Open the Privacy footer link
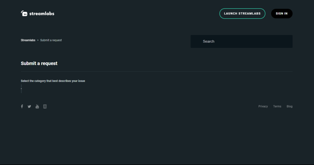 pyautogui.click(x=263, y=106)
